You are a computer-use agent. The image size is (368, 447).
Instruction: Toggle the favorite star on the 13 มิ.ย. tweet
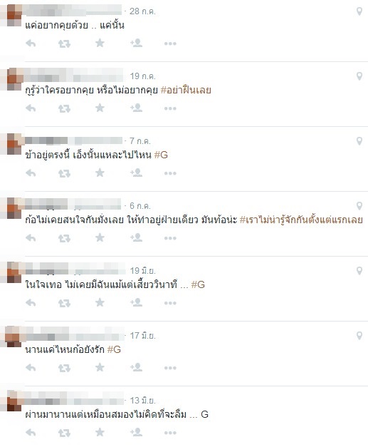[100, 432]
